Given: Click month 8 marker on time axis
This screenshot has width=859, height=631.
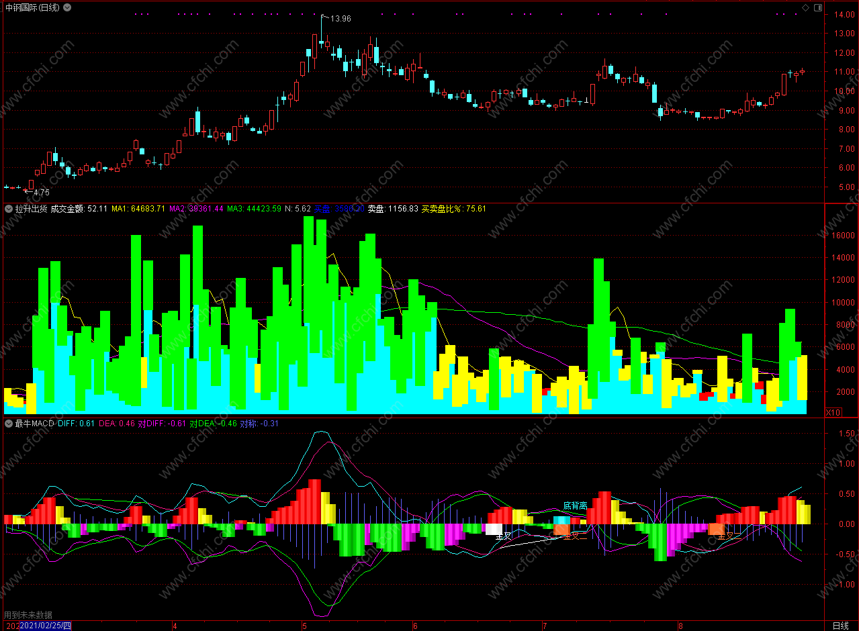Looking at the screenshot, I should tap(681, 626).
